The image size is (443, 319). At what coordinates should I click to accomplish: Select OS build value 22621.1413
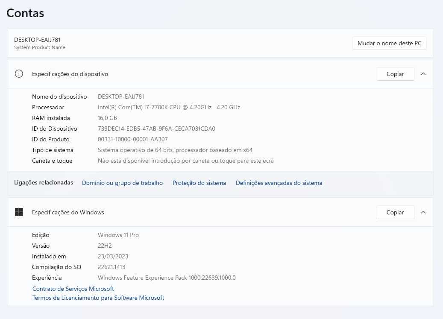coord(111,267)
